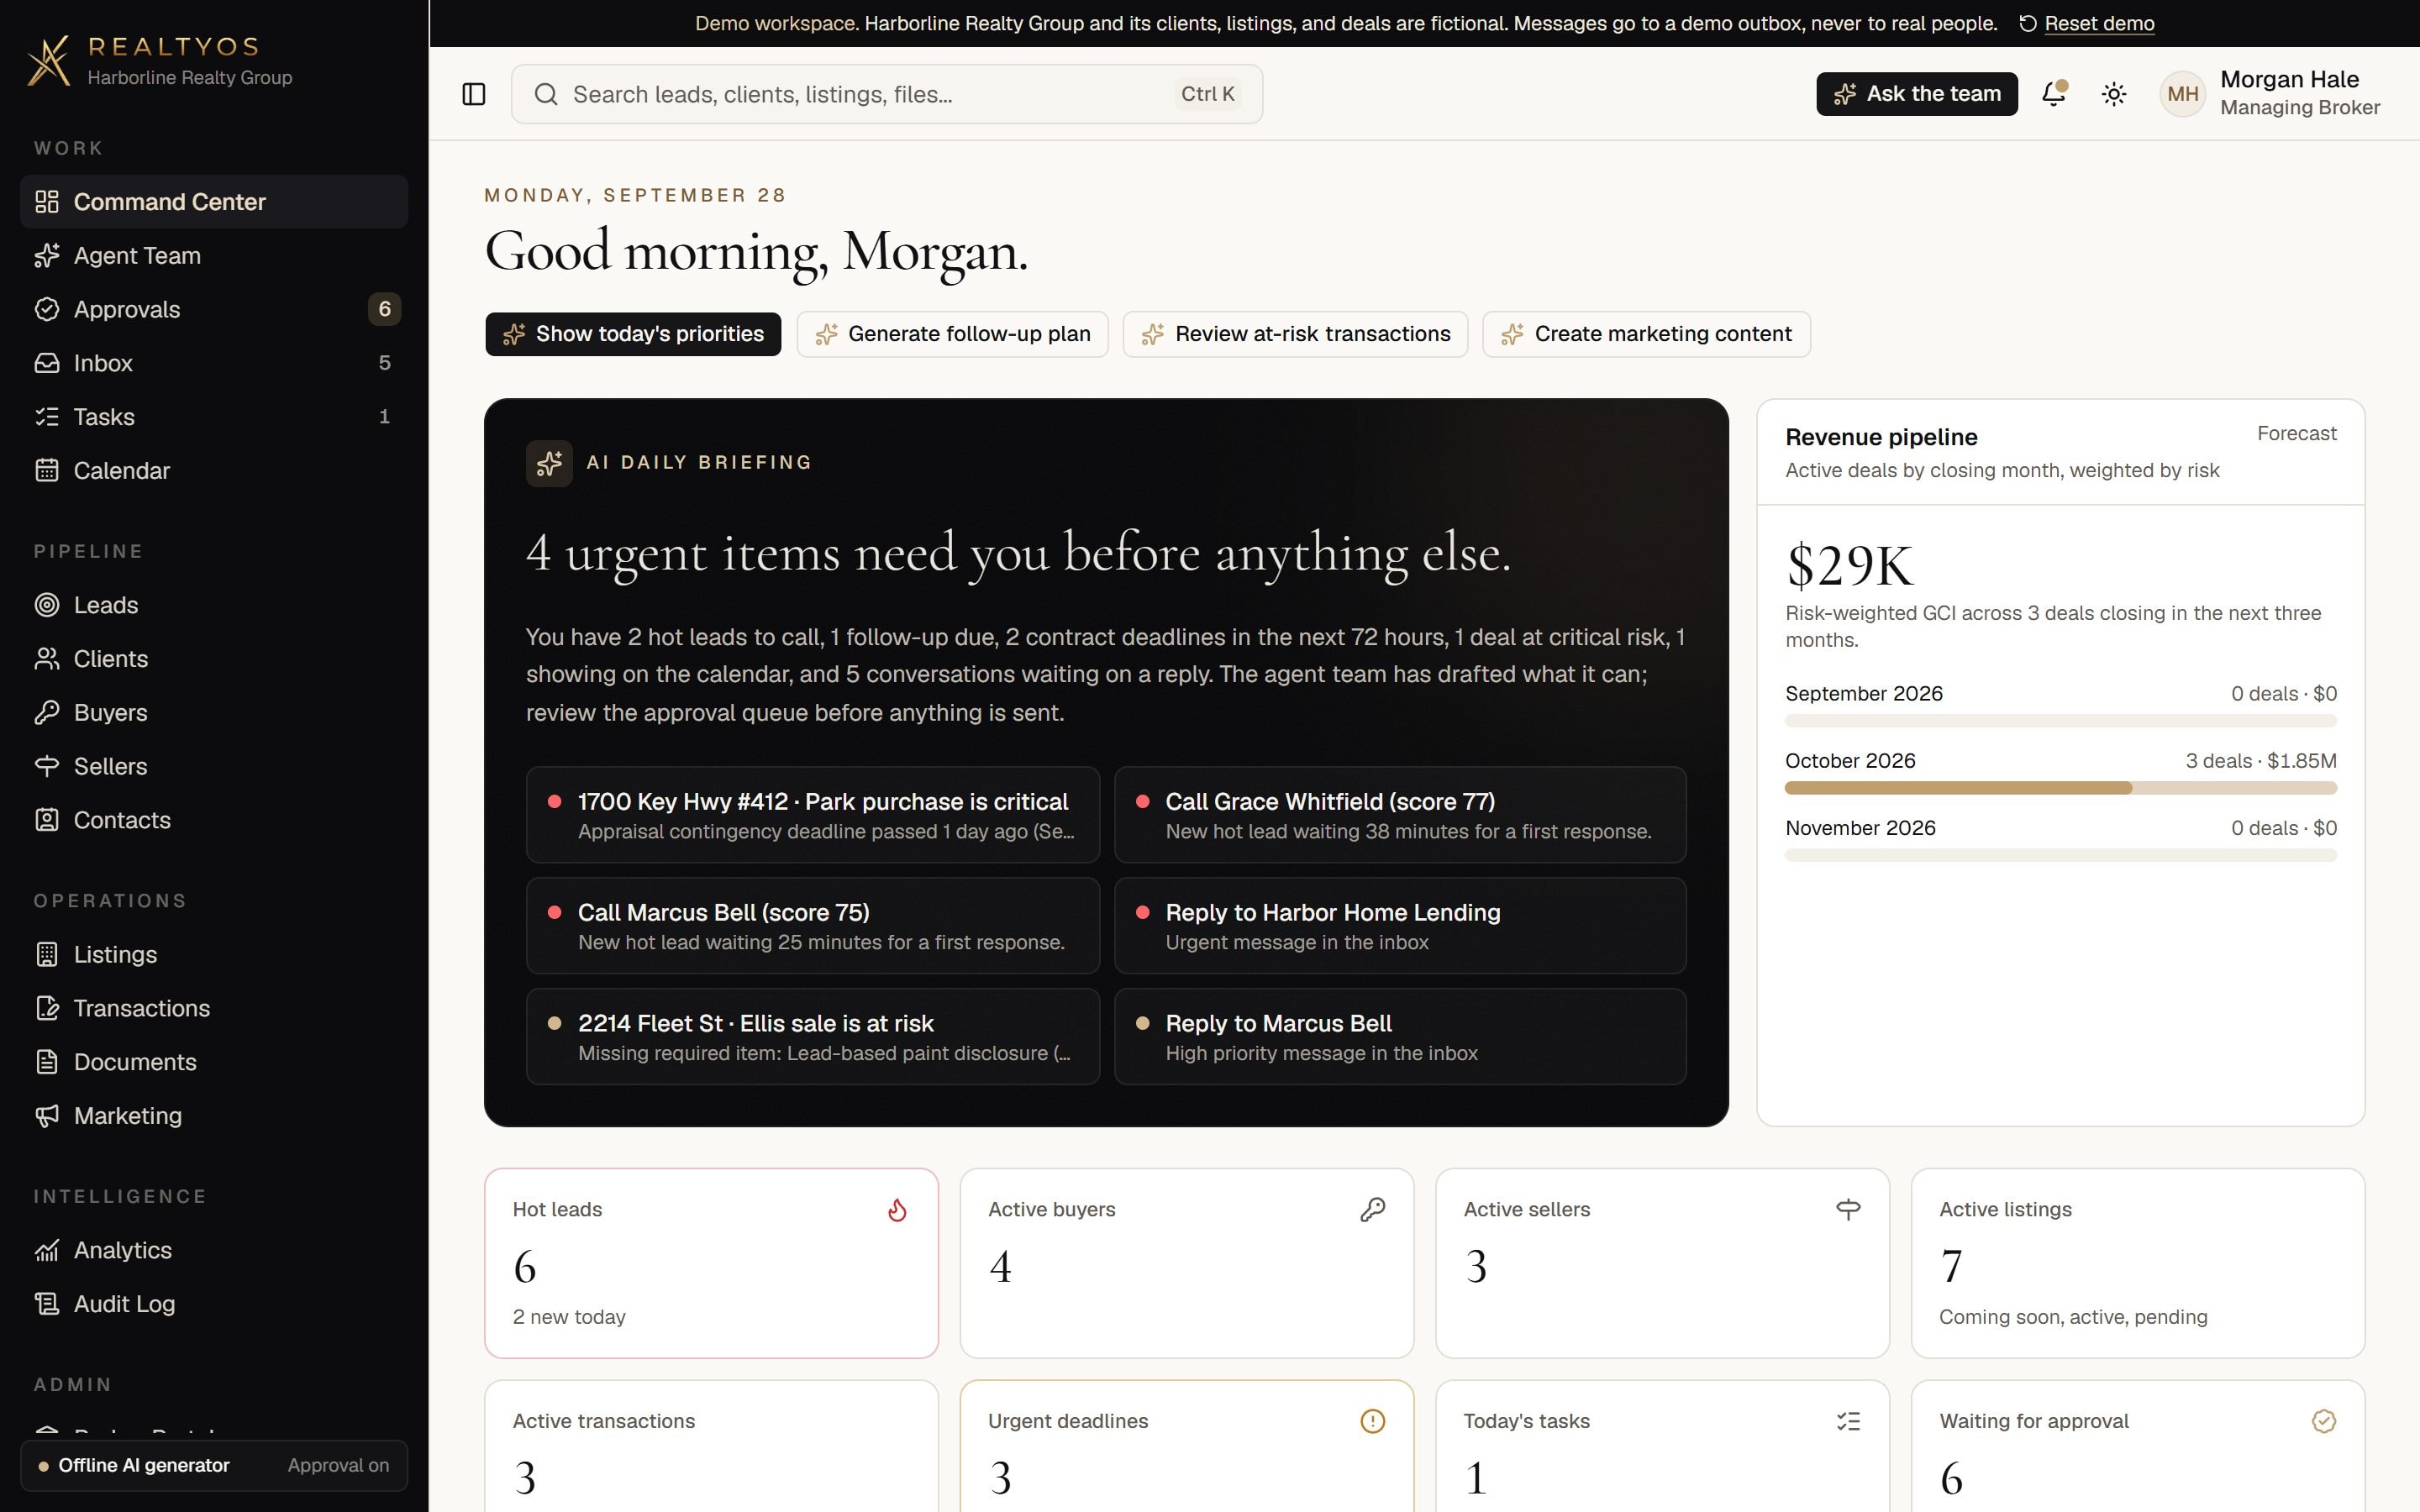Open the Call Grace Whitfield urgent item
The width and height of the screenshot is (2420, 1512).
tap(1400, 815)
